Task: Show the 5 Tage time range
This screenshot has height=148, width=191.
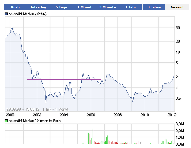Action: [61, 7]
